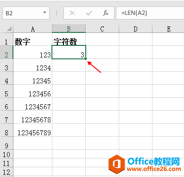Select column C header
Image resolution: width=184 pixels, height=177 pixels.
[102, 29]
